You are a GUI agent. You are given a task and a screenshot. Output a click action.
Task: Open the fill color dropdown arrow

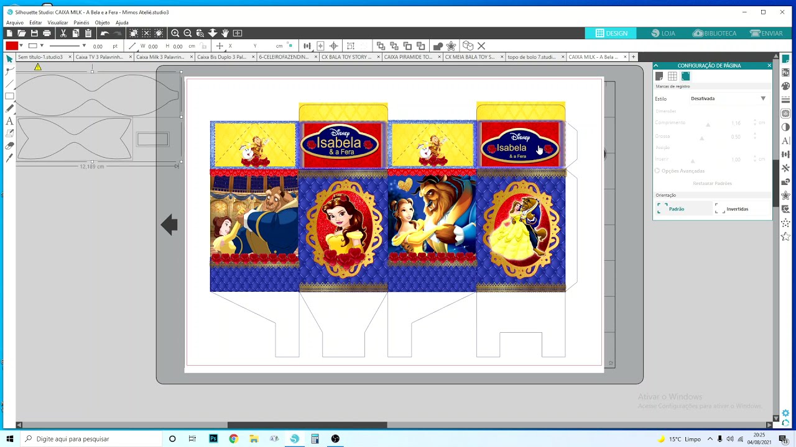pos(21,46)
